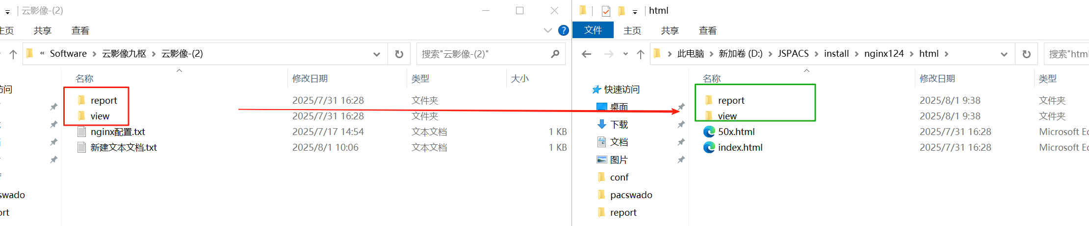Viewport: 1089px width, 226px height.
Task: Open report folder in 云影像-(2) window
Action: point(104,100)
